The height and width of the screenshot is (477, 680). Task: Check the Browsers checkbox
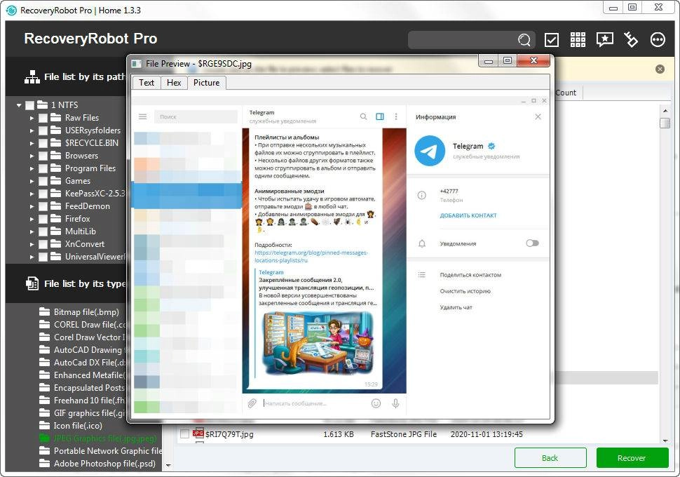click(43, 156)
